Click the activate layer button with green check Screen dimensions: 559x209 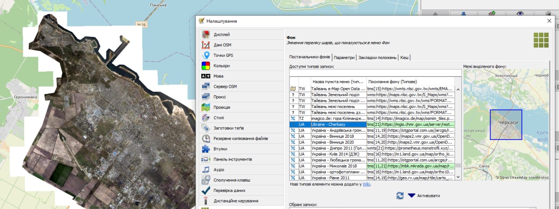492,14
